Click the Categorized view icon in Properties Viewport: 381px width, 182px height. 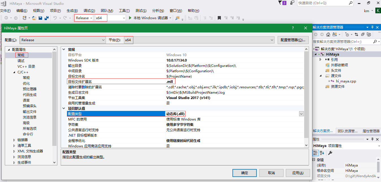315,153
